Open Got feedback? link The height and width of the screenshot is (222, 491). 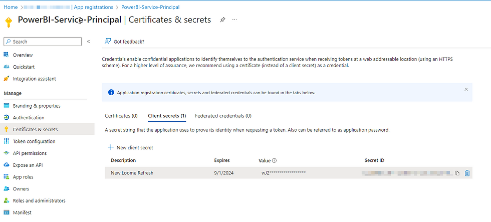129,42
